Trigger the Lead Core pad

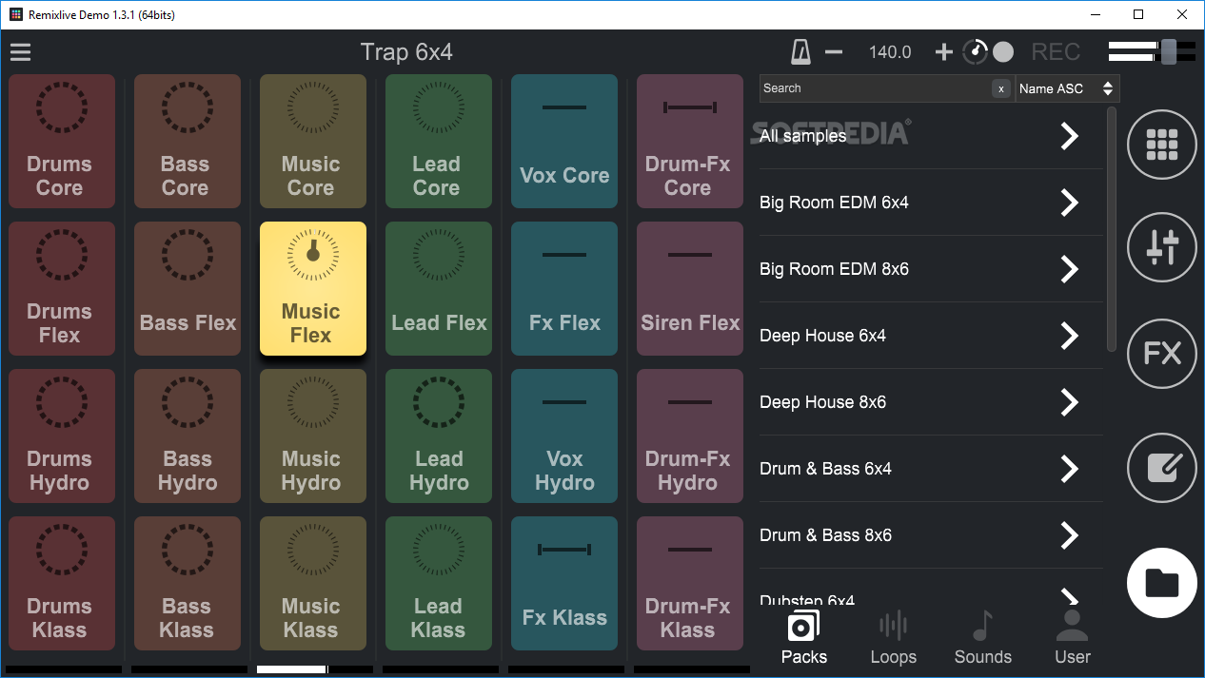(x=439, y=142)
